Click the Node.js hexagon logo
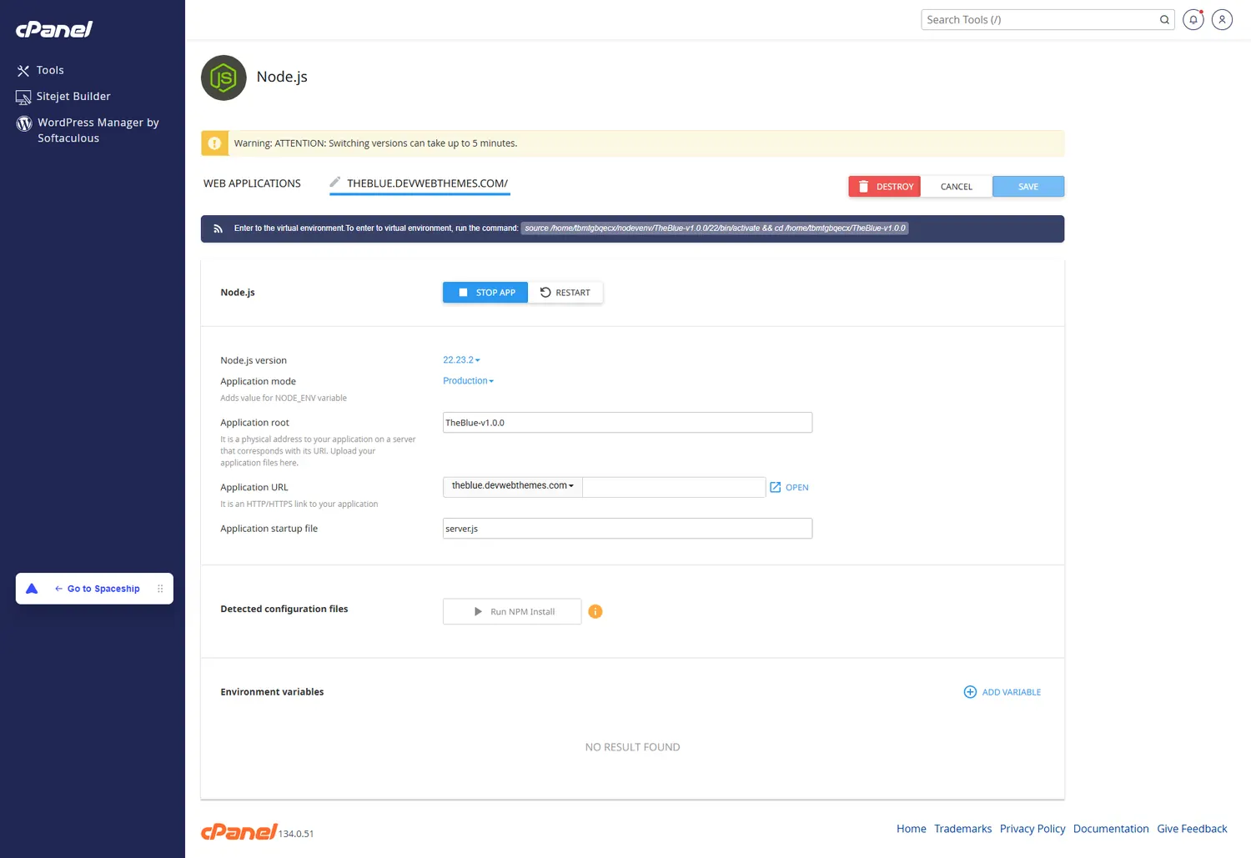 [x=224, y=78]
